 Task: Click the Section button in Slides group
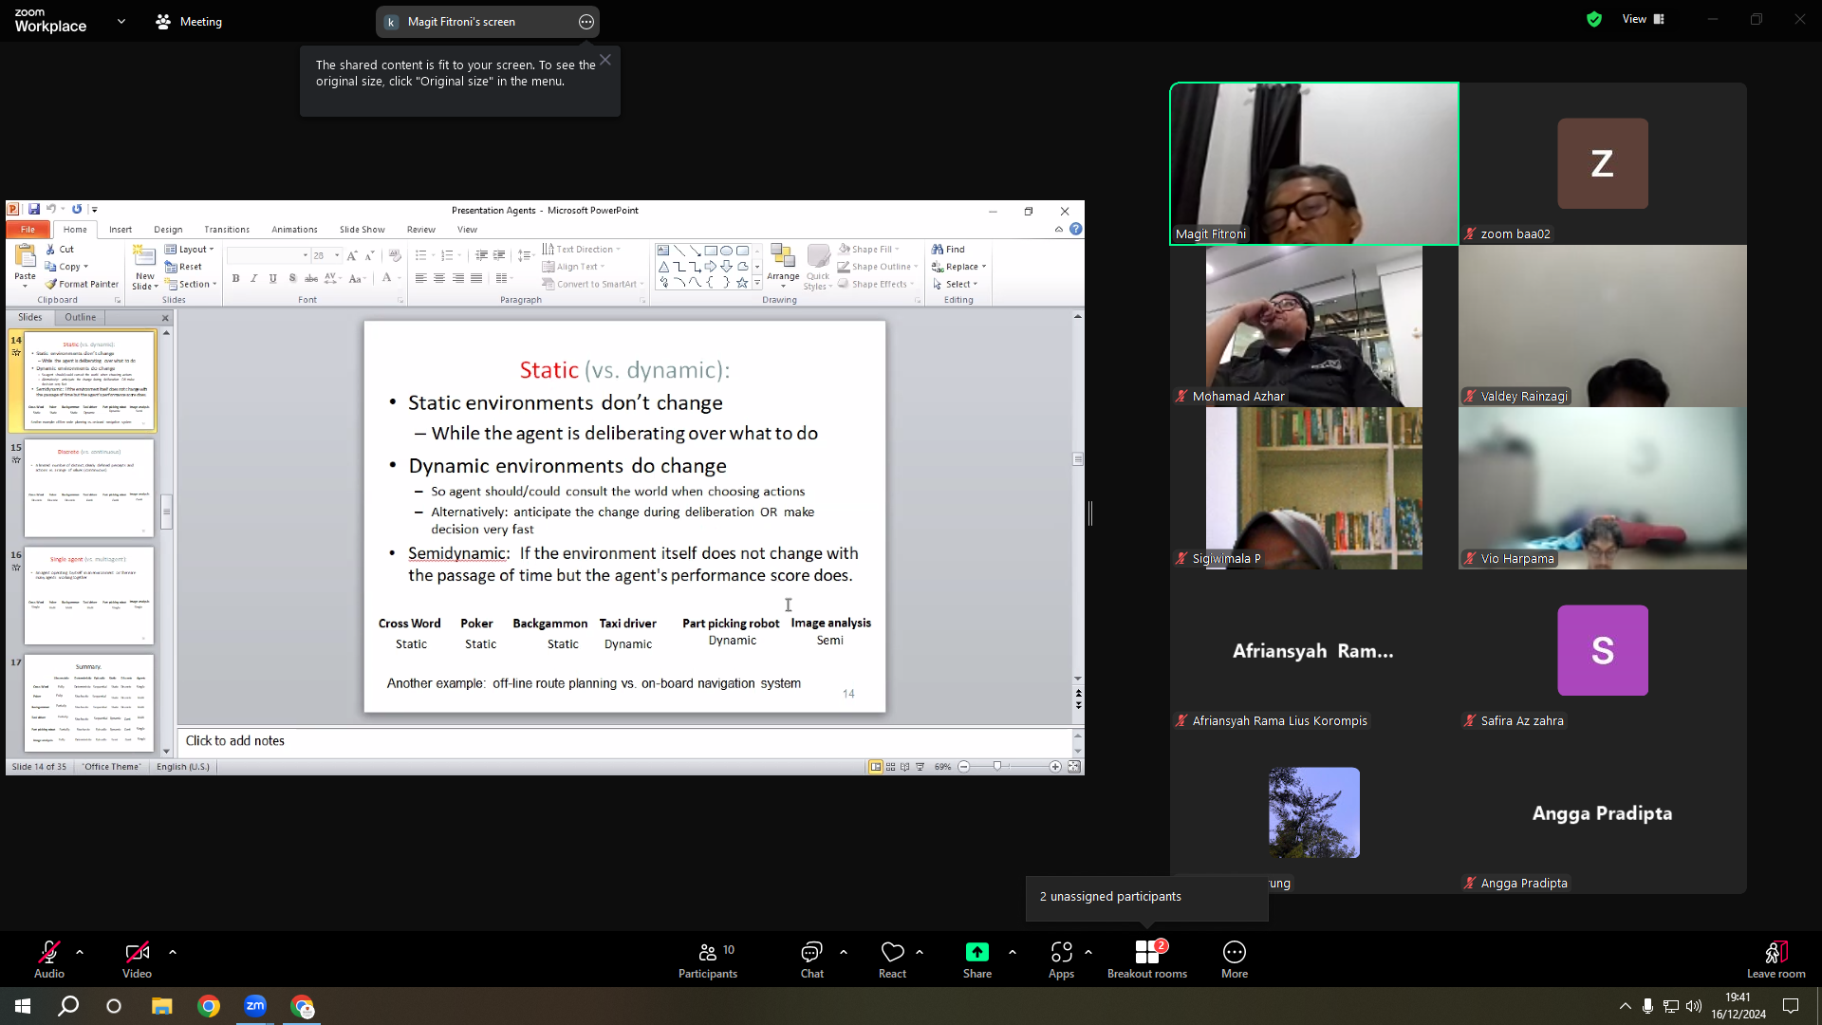pyautogui.click(x=191, y=284)
